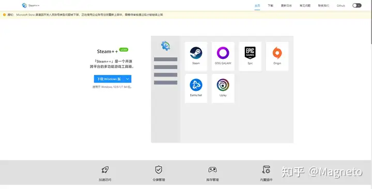Click the green version badge next to Steam++
Screen dimensions: 372x189
[123, 50]
